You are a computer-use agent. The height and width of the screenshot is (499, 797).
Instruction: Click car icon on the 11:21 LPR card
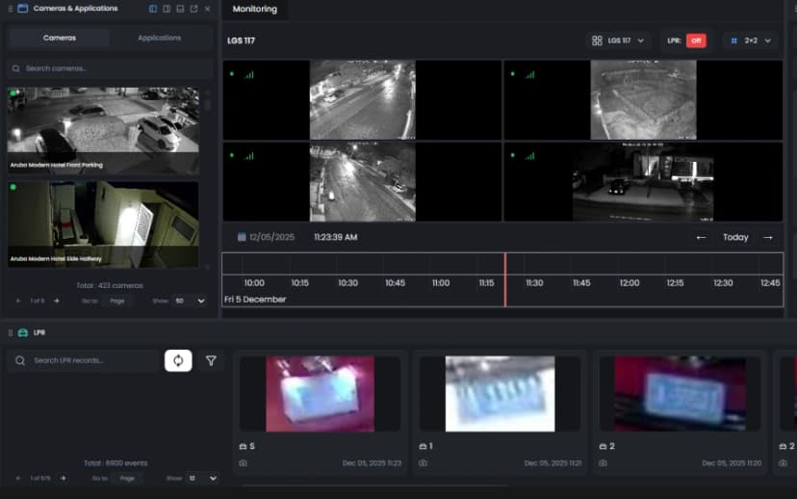click(x=423, y=446)
